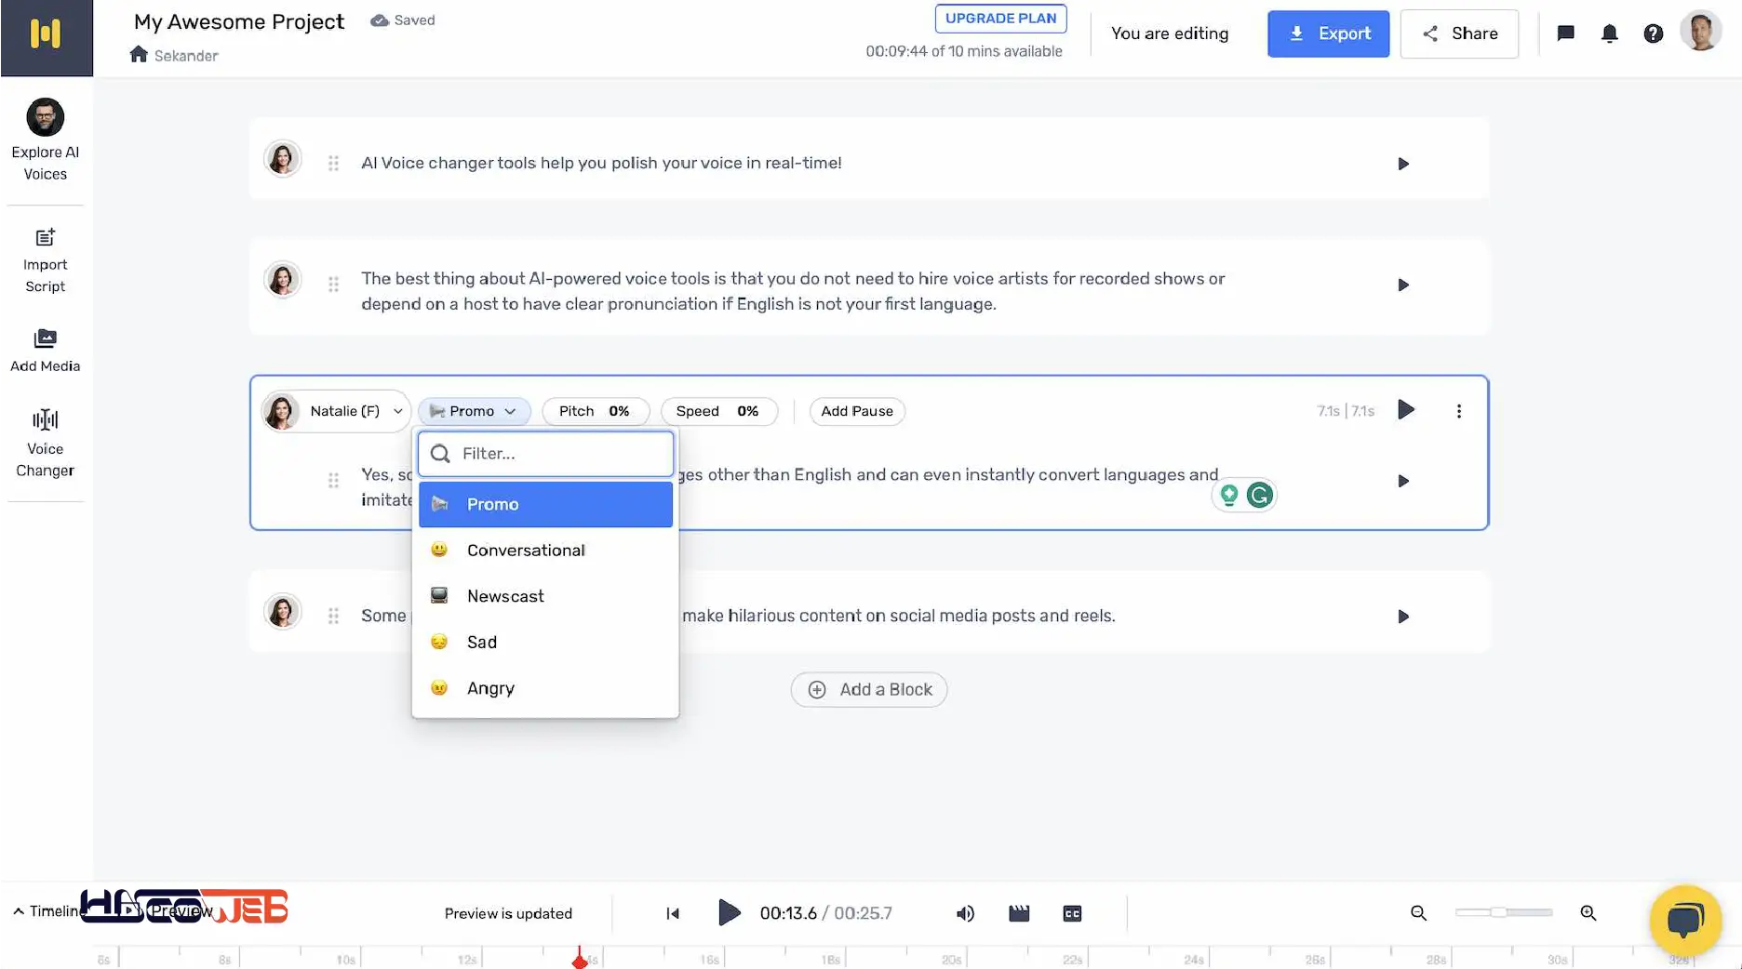Click the Export button
The width and height of the screenshot is (1742, 969).
tap(1328, 33)
